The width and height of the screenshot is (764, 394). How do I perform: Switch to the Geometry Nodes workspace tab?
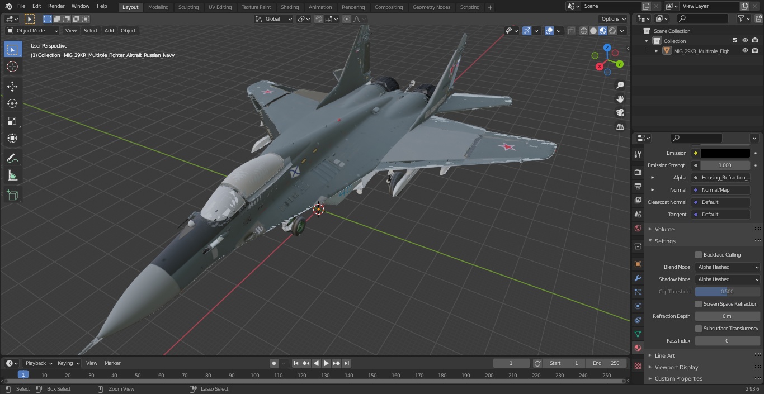pyautogui.click(x=431, y=7)
